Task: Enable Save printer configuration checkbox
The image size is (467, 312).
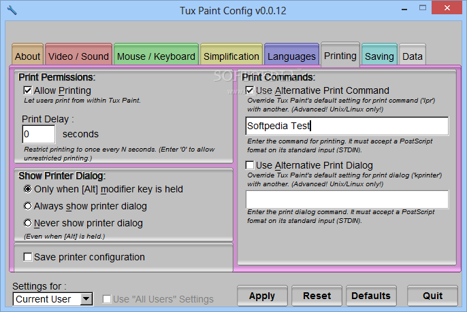Action: pos(28,257)
